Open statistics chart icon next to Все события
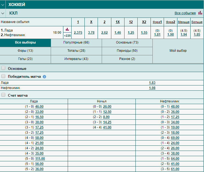 click(x=200, y=13)
